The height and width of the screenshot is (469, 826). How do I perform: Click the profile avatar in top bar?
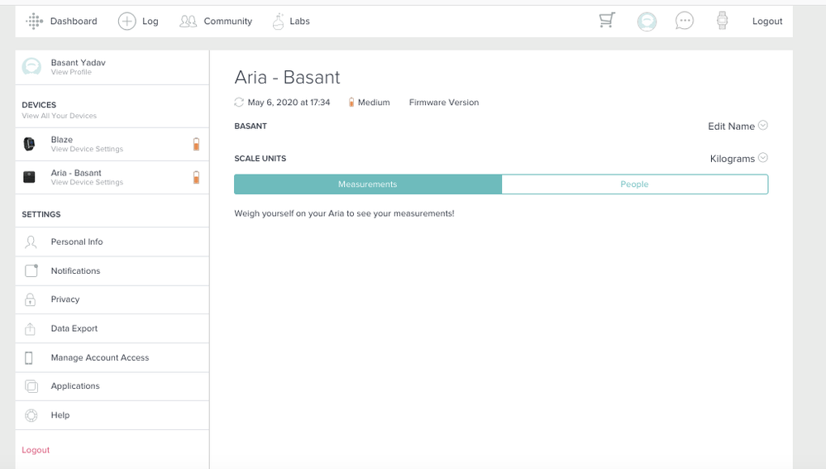[x=647, y=22]
